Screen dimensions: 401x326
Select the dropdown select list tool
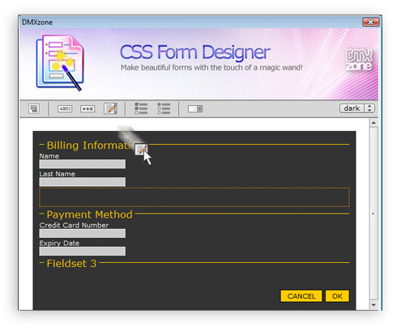(x=195, y=108)
